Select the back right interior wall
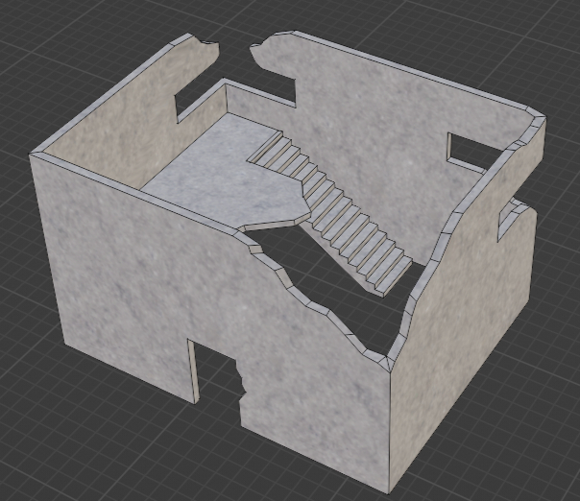 point(384,106)
